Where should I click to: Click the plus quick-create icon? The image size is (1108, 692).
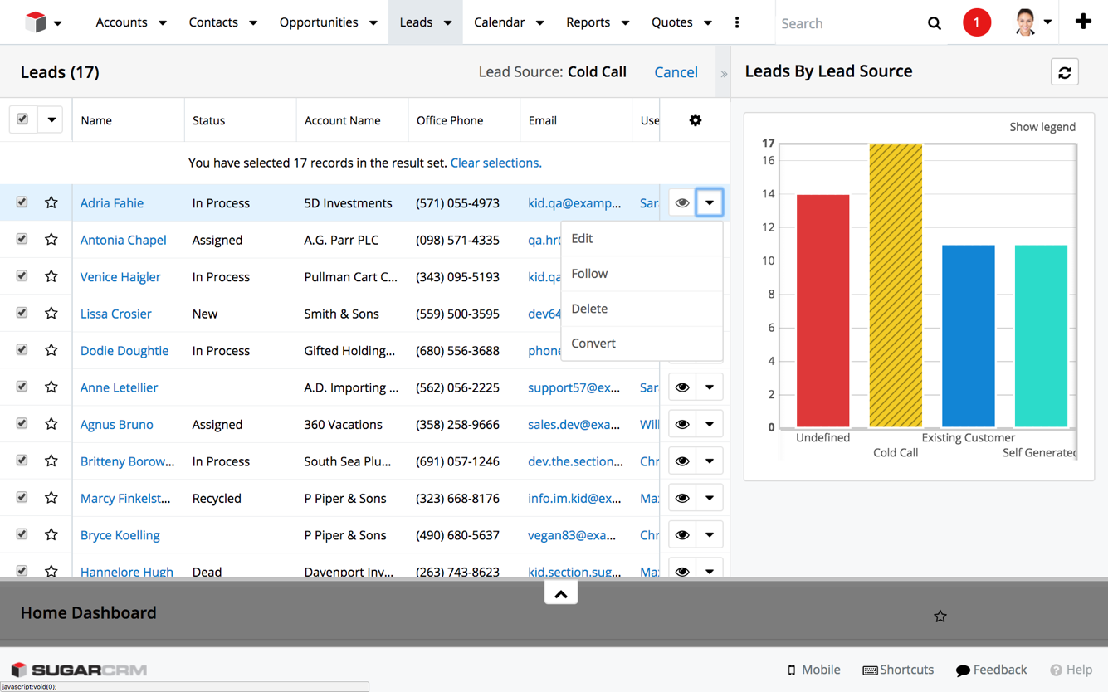click(1082, 22)
